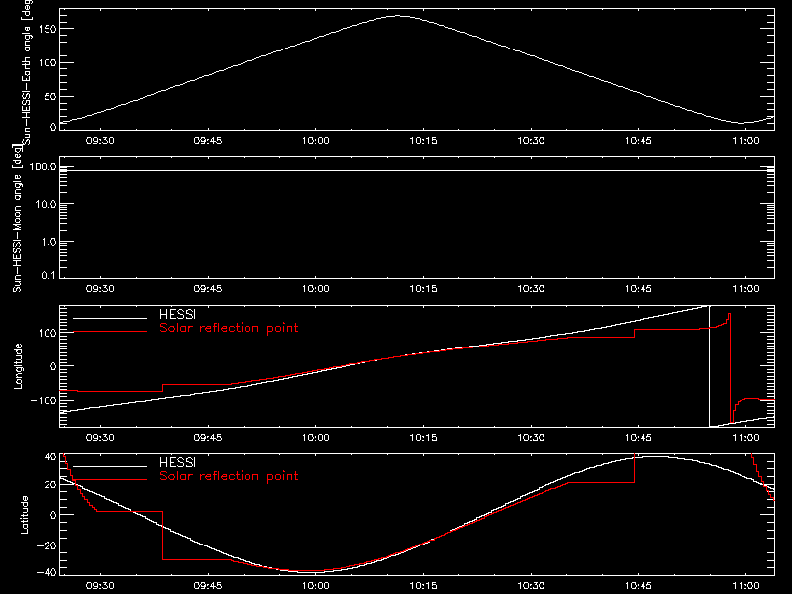Image resolution: width=792 pixels, height=594 pixels.
Task: Click the 10.0 tick on Moon angle axis
Action: click(46, 204)
